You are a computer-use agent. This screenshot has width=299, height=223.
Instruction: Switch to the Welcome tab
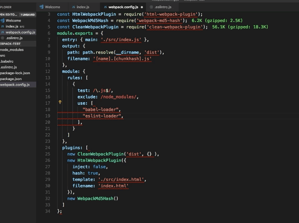tap(52, 7)
